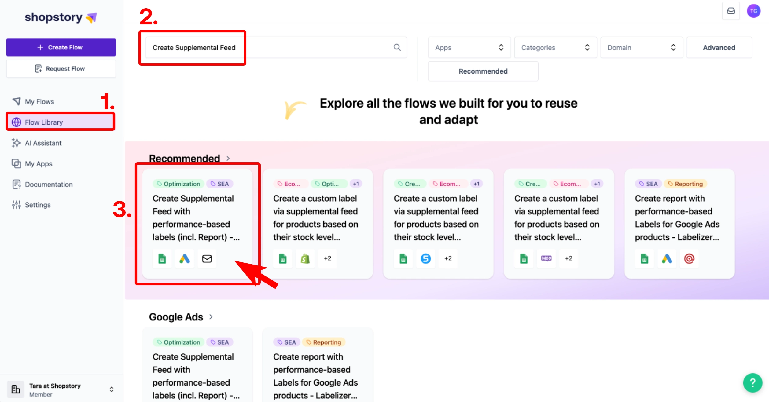The width and height of the screenshot is (769, 402).
Task: Open the green help question button
Action: click(x=752, y=382)
